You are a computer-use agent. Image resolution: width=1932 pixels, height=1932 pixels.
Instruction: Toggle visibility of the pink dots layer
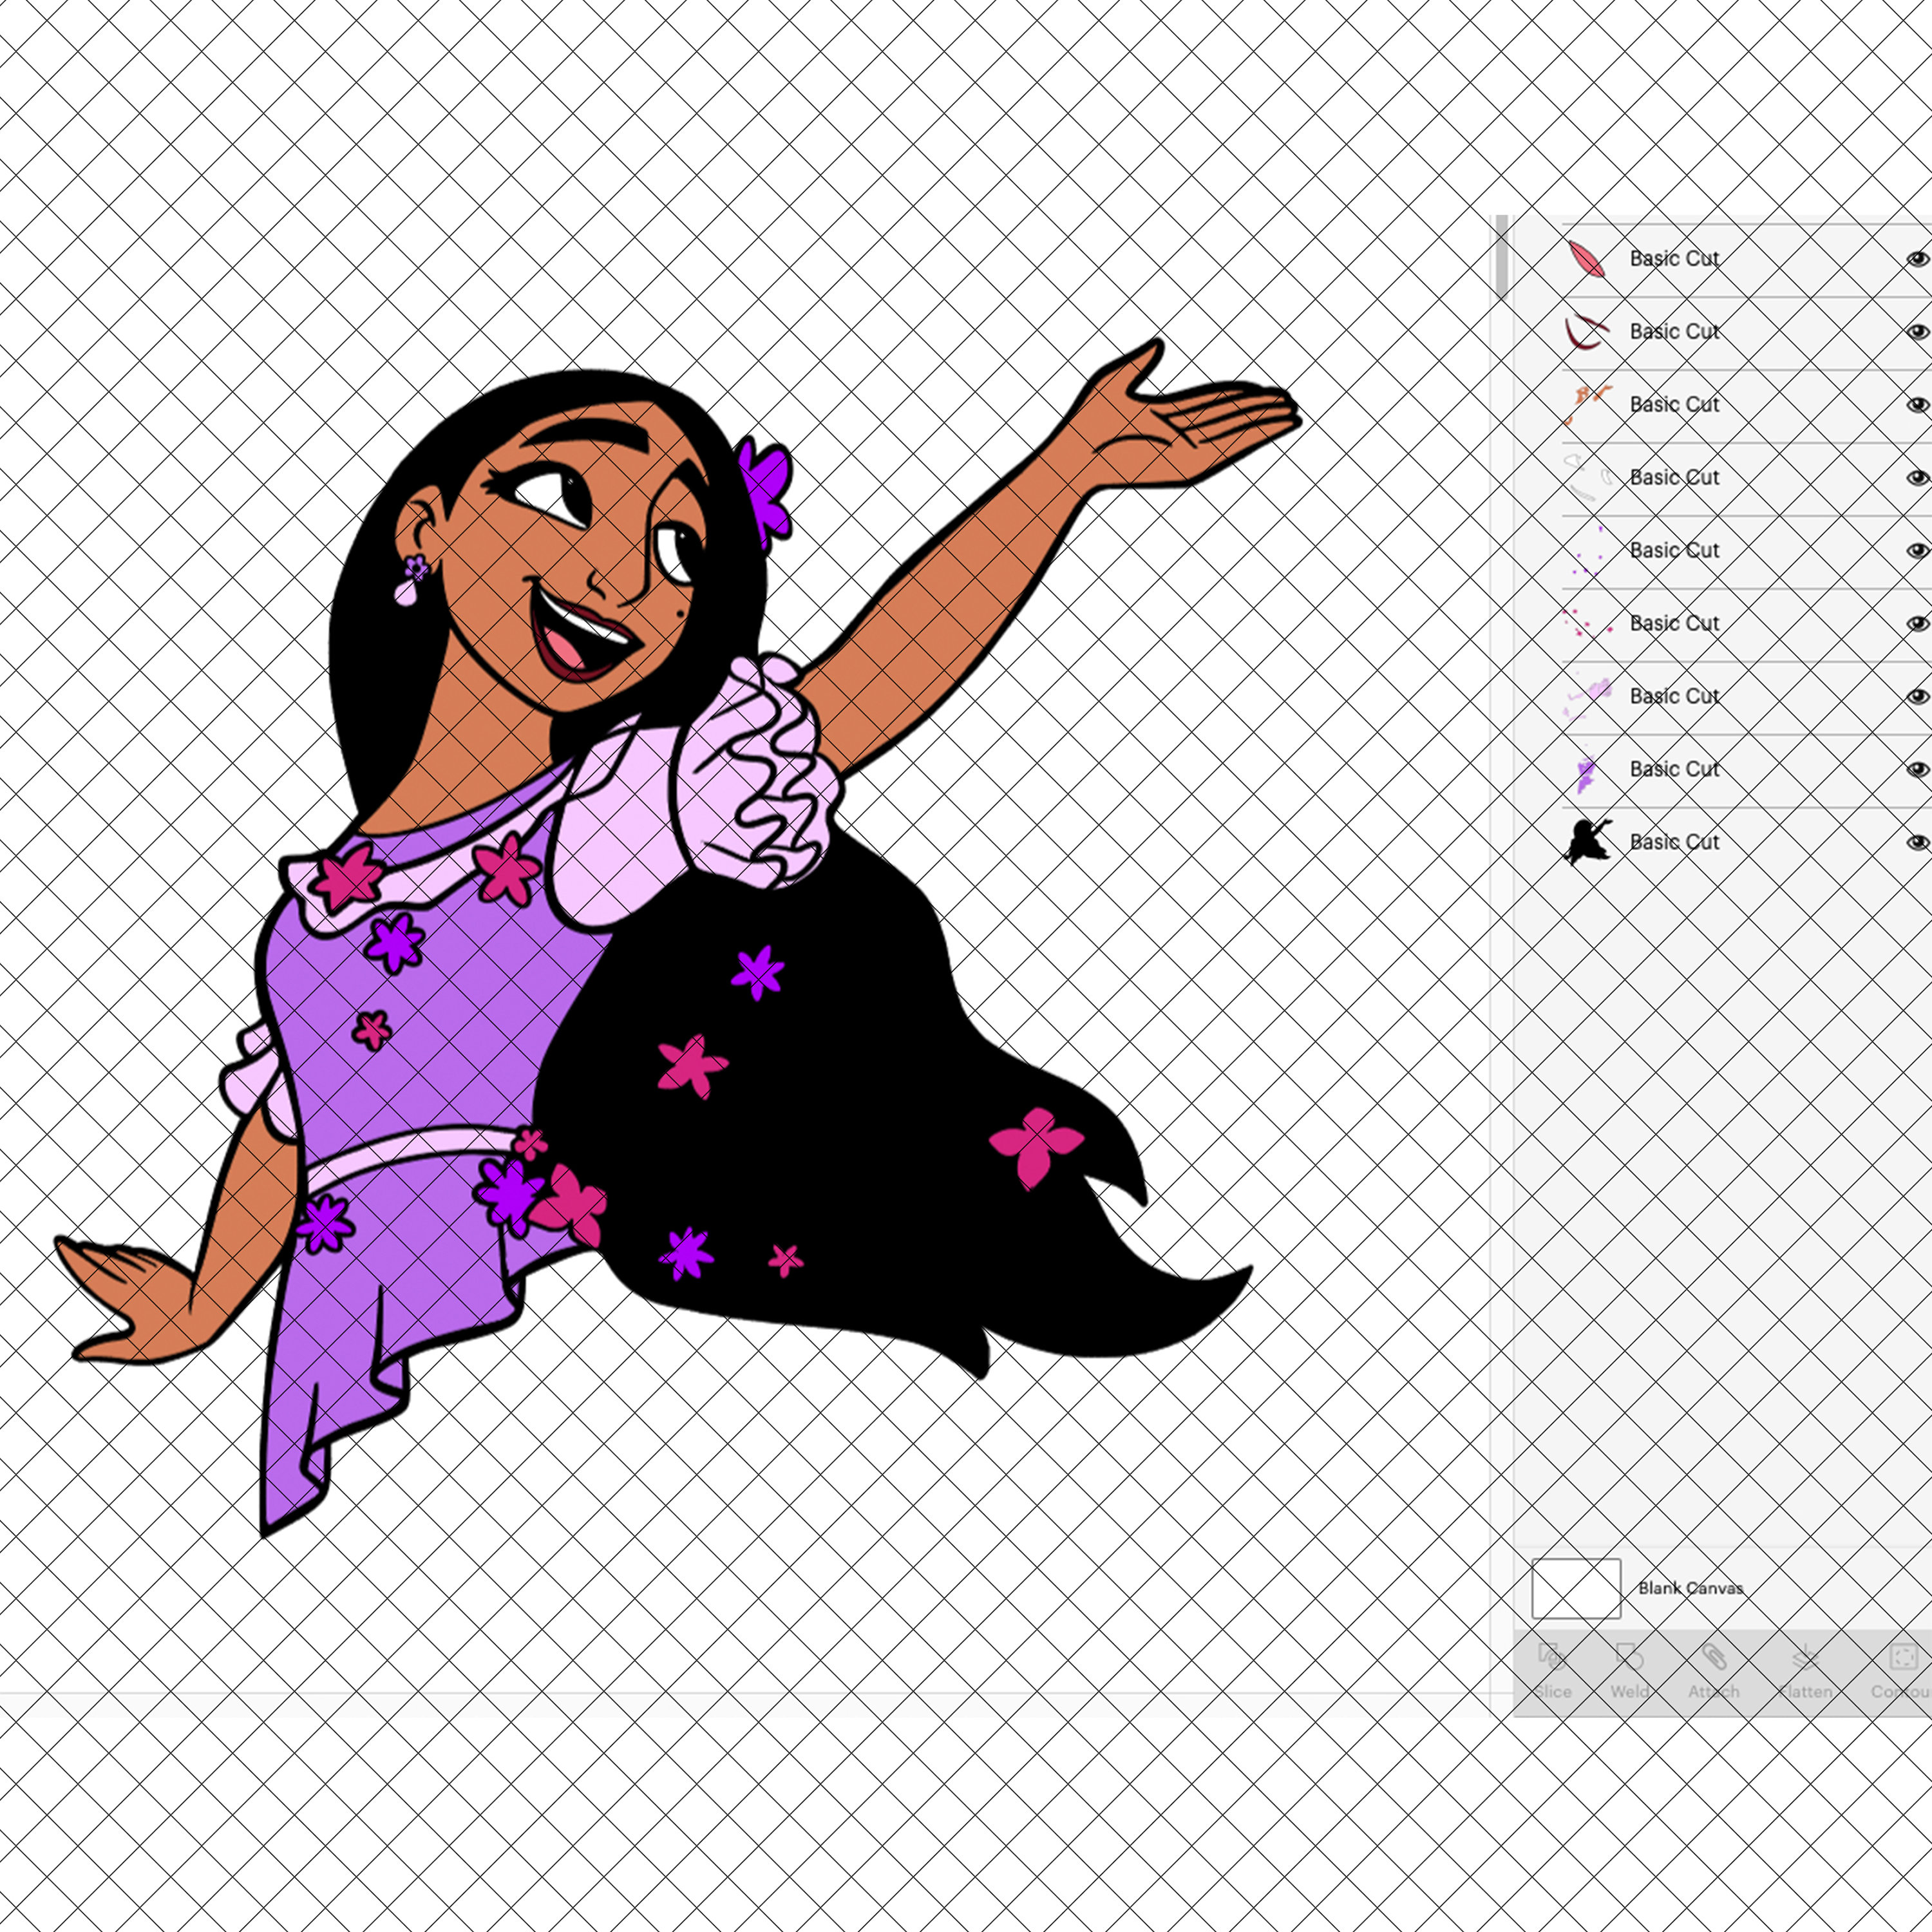1918,623
